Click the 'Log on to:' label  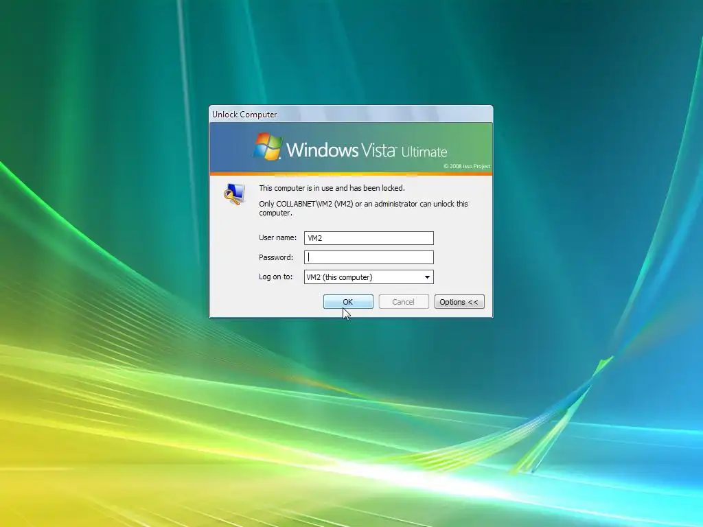(x=275, y=277)
